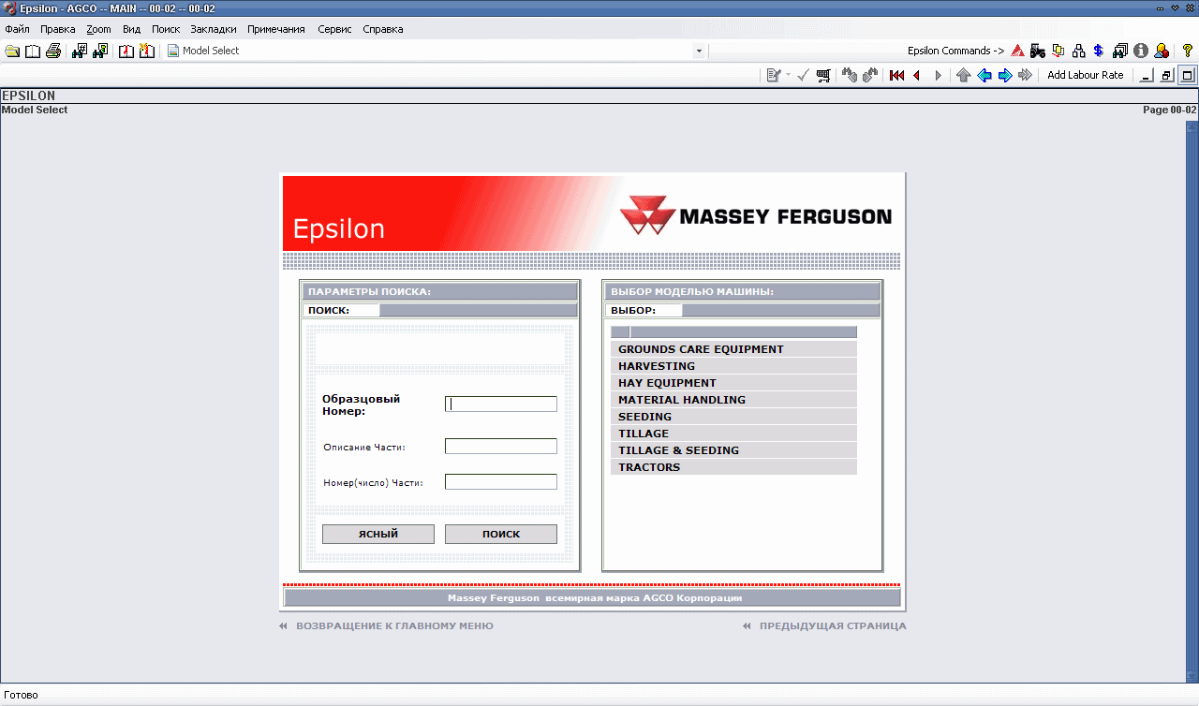Click the checkmark toolbar icon
Screen dimensions: 1199x706
coord(803,75)
